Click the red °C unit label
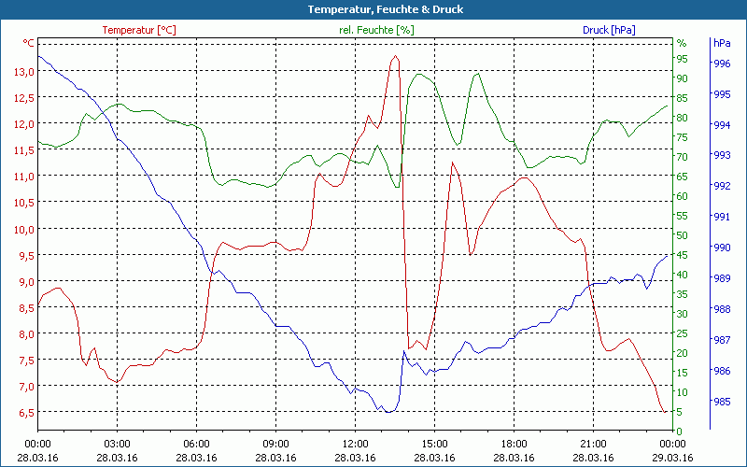This screenshot has height=467, width=747. click(x=28, y=43)
